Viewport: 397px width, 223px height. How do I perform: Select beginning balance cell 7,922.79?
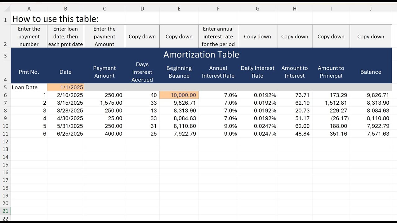179,134
